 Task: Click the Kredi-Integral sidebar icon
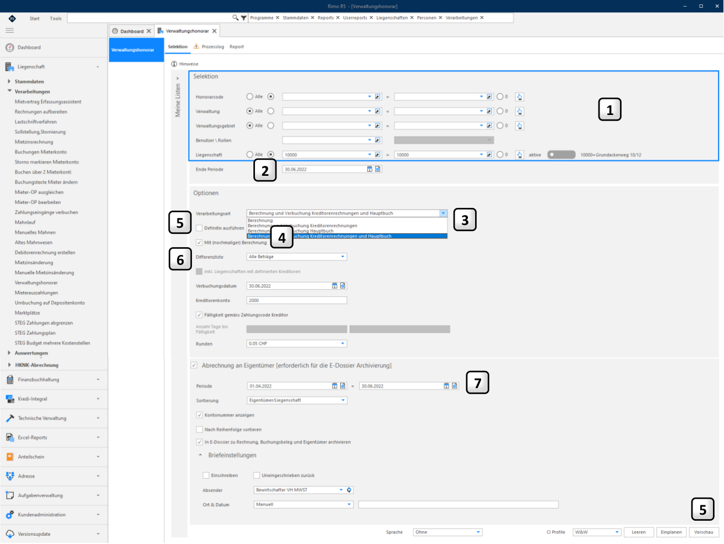point(10,399)
